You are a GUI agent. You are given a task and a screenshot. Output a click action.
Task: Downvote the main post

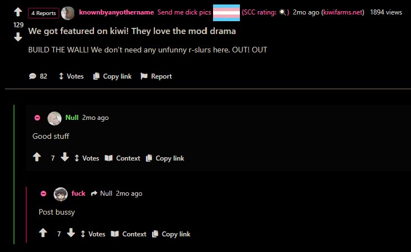pos(18,37)
